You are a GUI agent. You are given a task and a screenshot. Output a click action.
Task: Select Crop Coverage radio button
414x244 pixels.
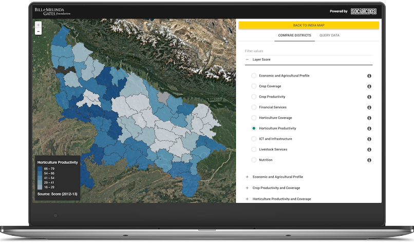(x=254, y=86)
